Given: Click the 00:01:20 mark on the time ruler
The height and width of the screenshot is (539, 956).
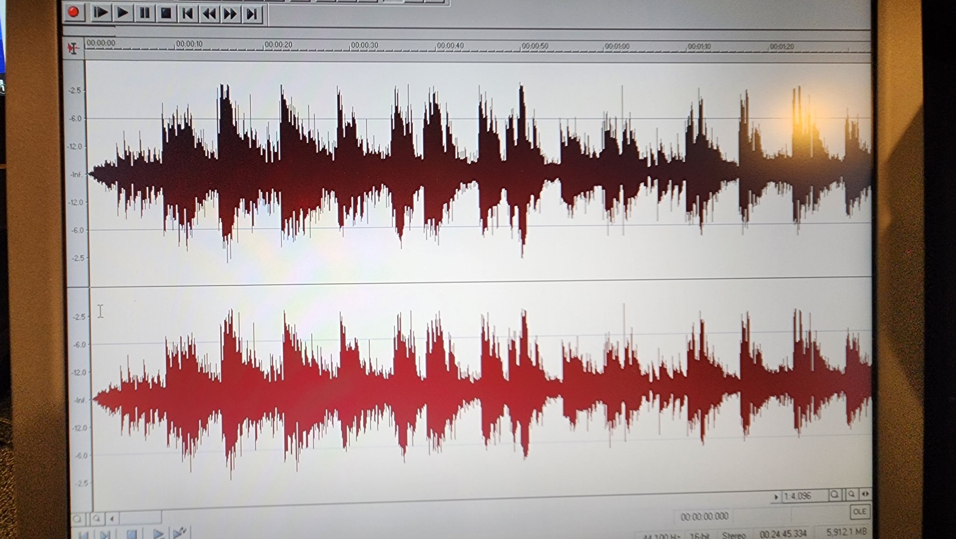Looking at the screenshot, I should tap(781, 47).
